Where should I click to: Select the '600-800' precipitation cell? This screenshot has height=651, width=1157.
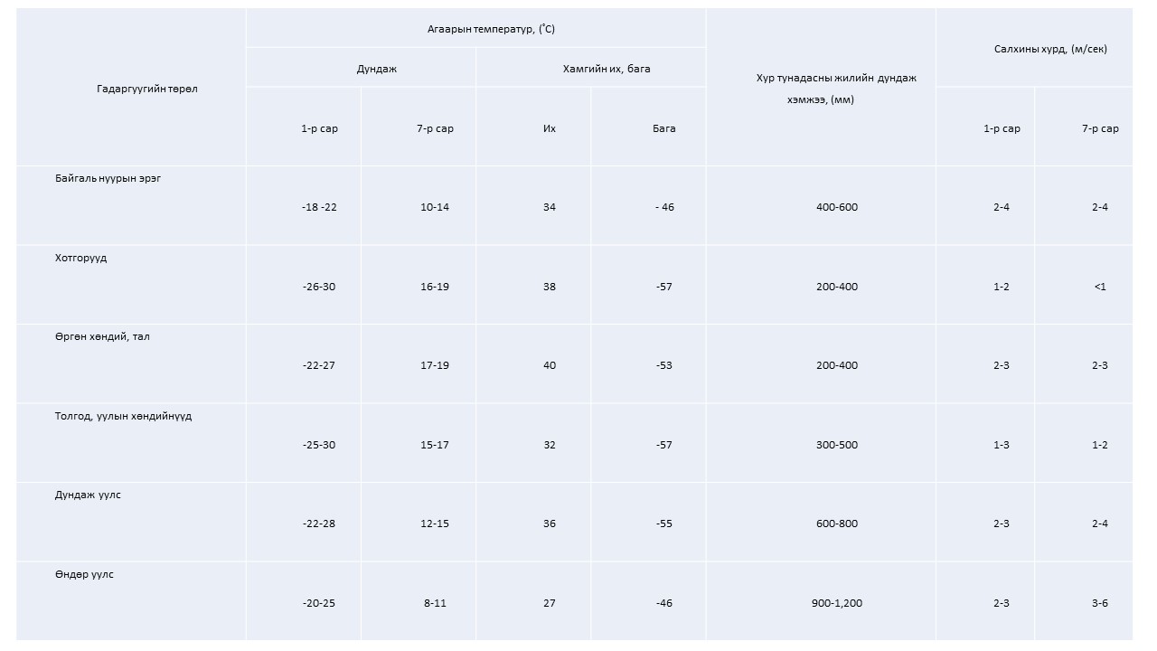click(835, 524)
